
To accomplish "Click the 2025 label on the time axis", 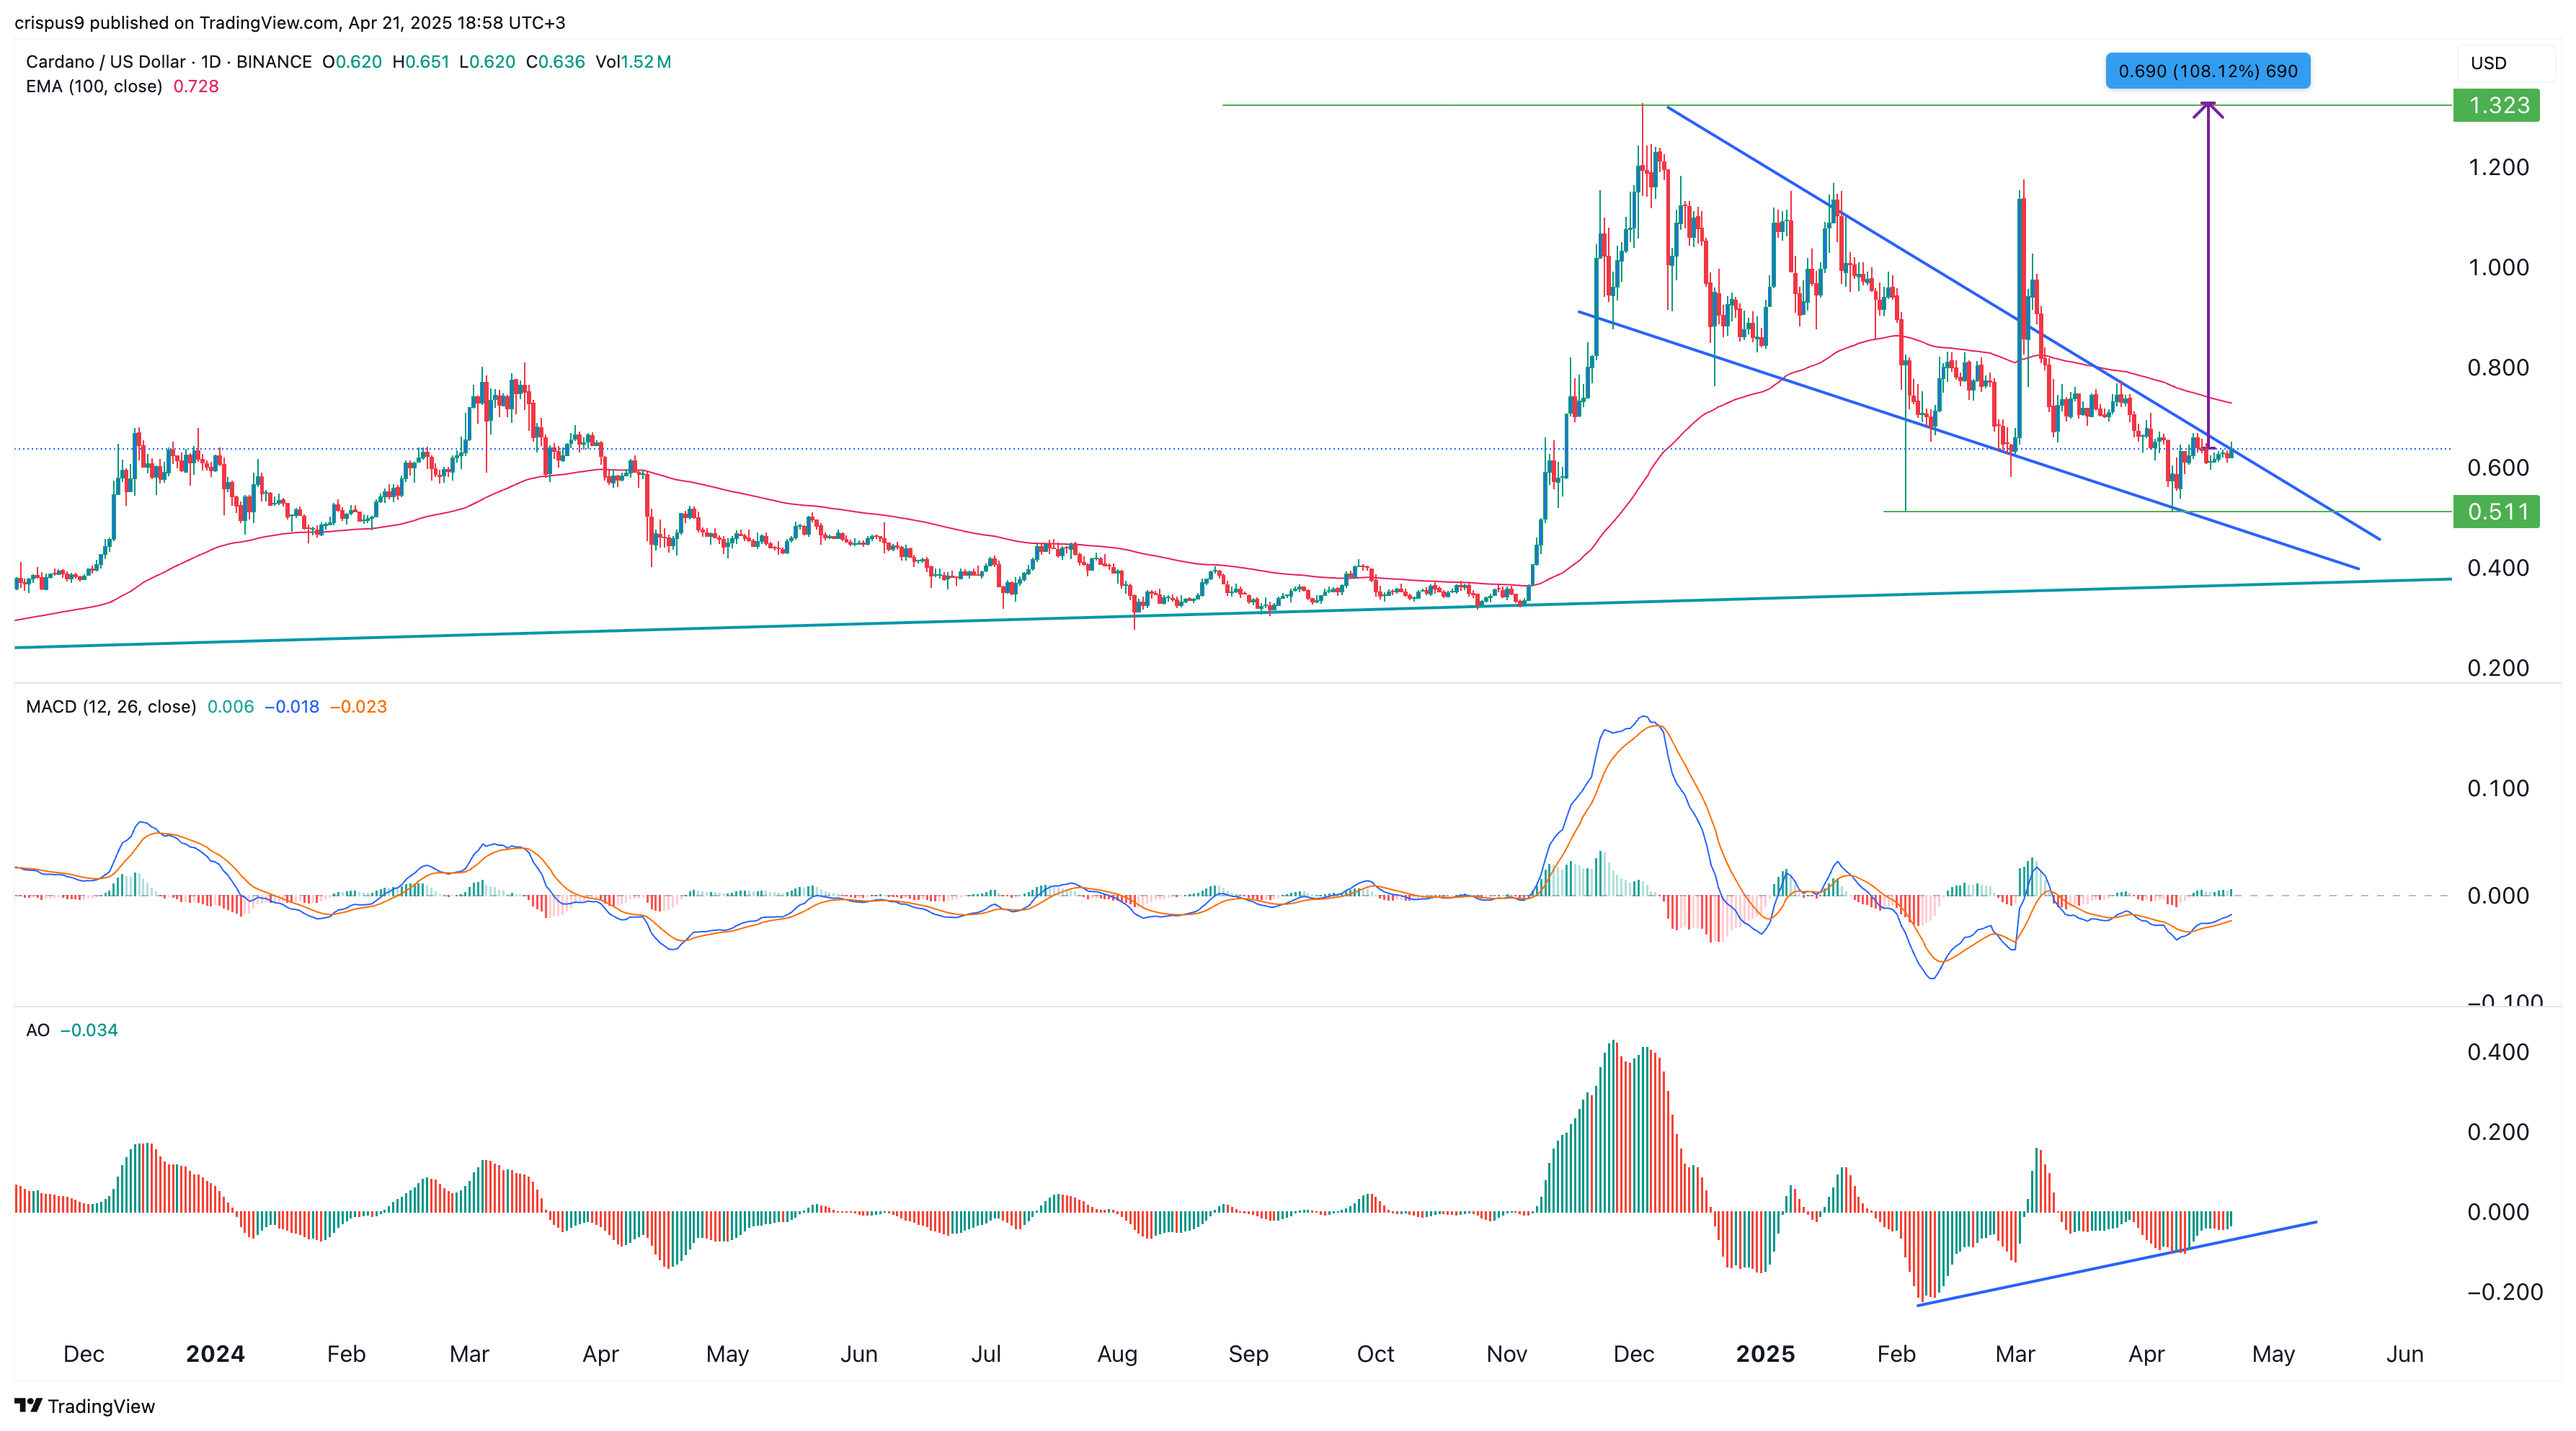I will coord(1765,1354).
